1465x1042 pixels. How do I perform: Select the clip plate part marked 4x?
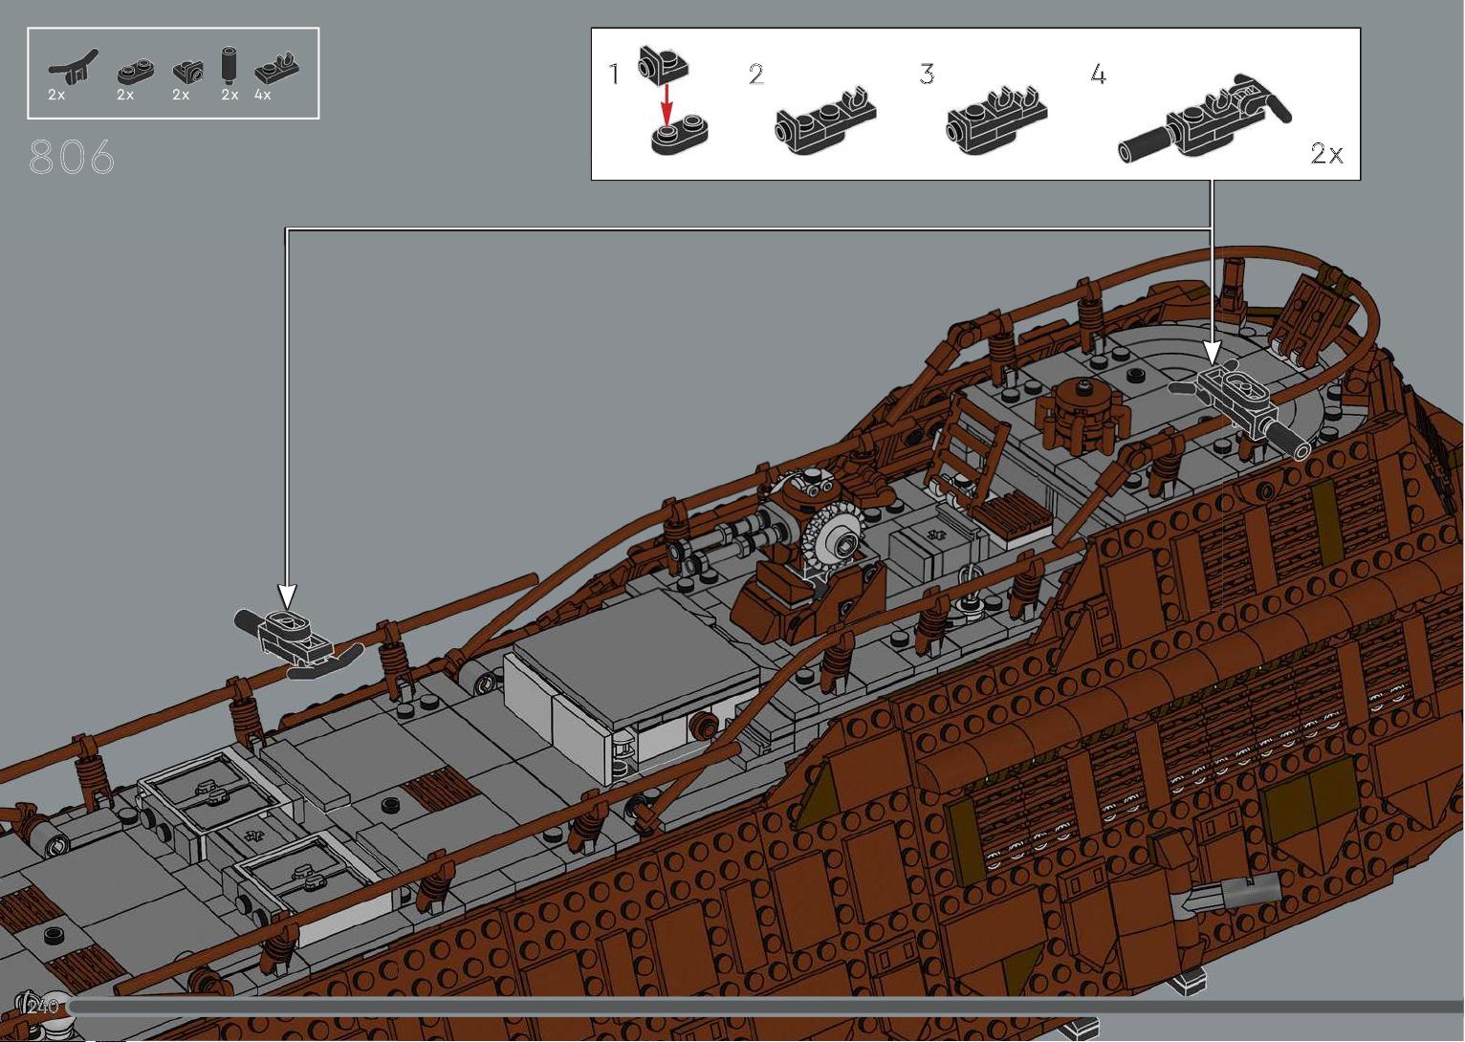277,70
